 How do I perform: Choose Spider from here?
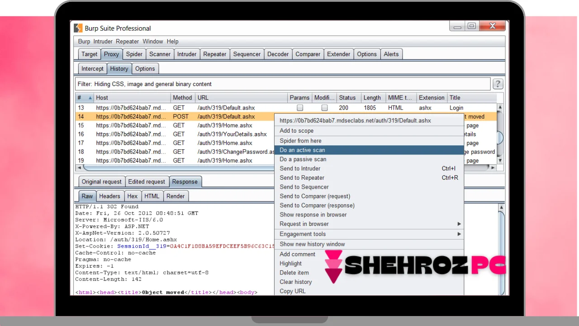[369, 141]
